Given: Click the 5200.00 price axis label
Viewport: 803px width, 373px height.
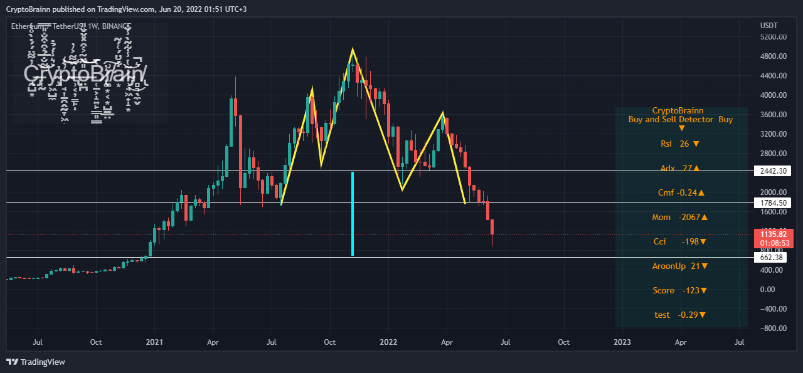Looking at the screenshot, I should click(774, 36).
